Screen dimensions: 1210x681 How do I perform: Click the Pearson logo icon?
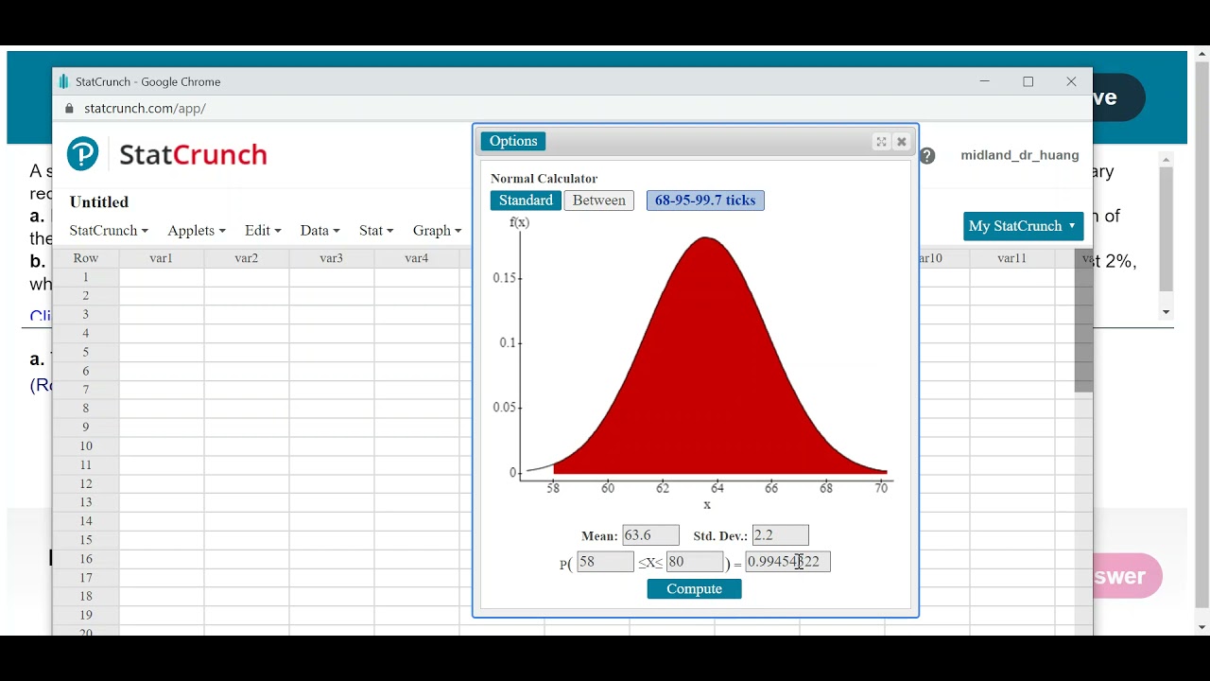coord(82,154)
